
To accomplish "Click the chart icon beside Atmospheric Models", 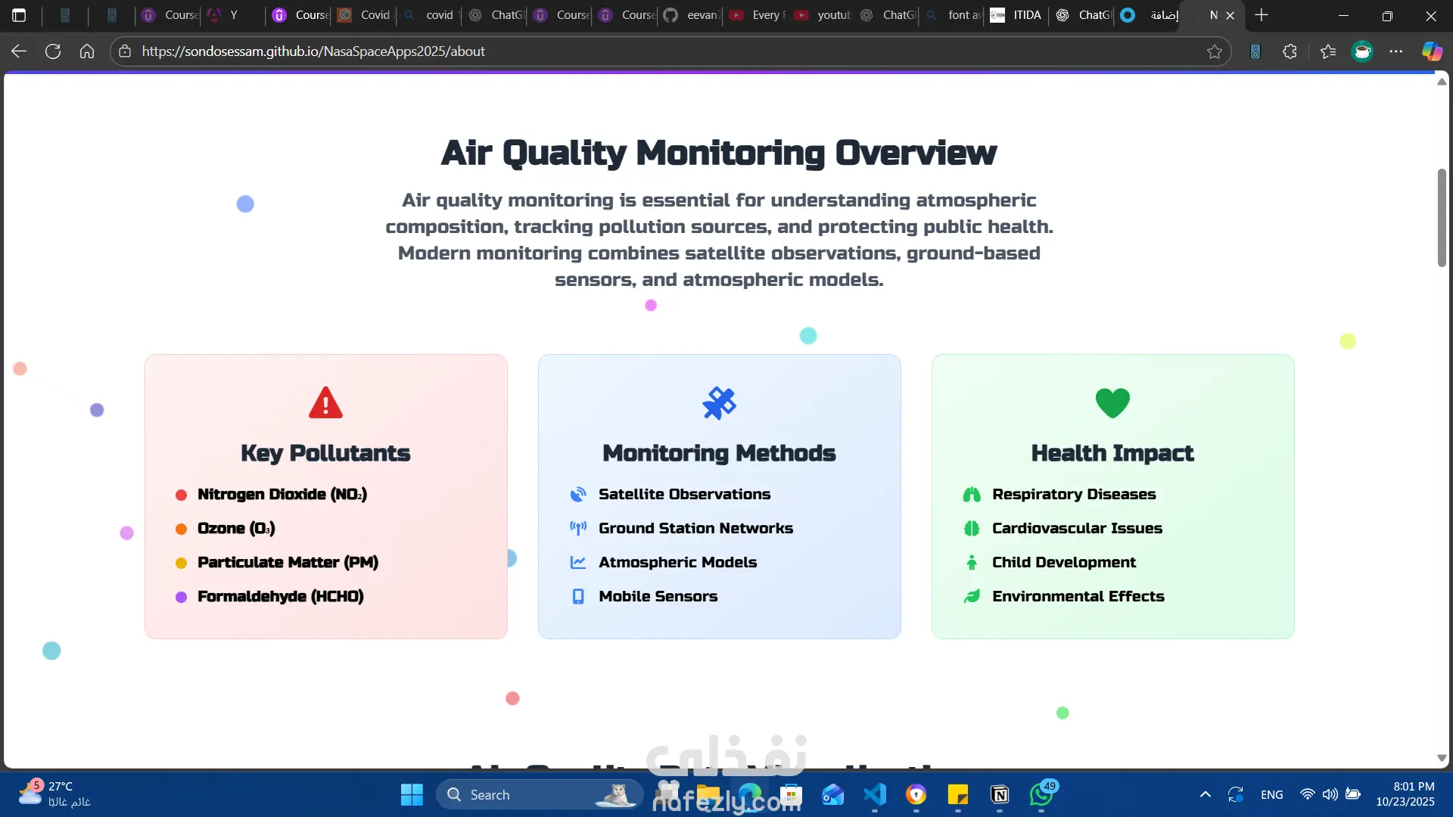I will (x=578, y=563).
